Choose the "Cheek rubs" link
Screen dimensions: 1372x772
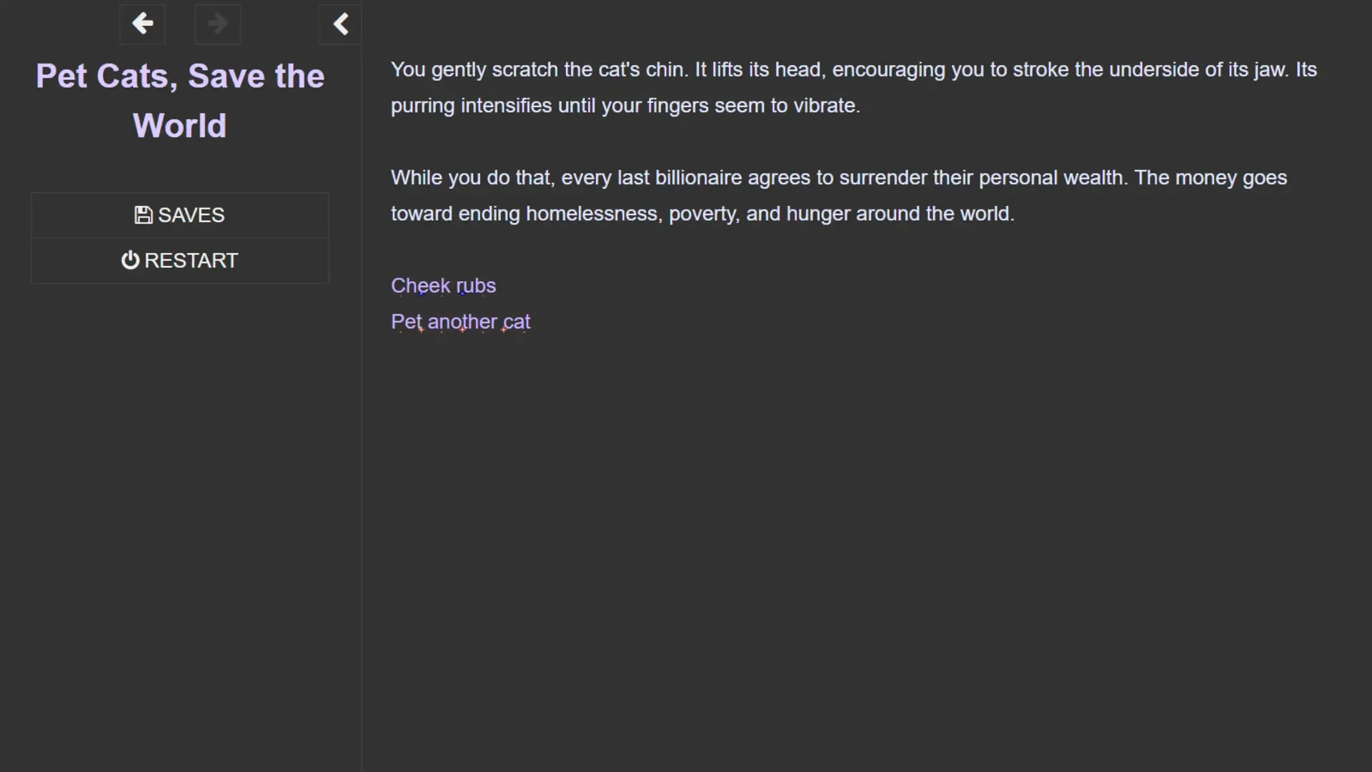pyautogui.click(x=443, y=286)
